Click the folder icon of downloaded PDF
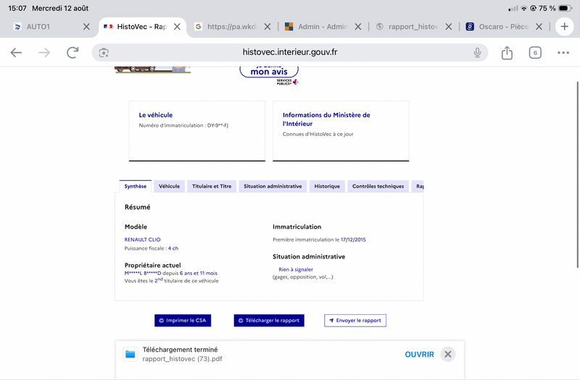The height and width of the screenshot is (380, 580). pyautogui.click(x=130, y=355)
